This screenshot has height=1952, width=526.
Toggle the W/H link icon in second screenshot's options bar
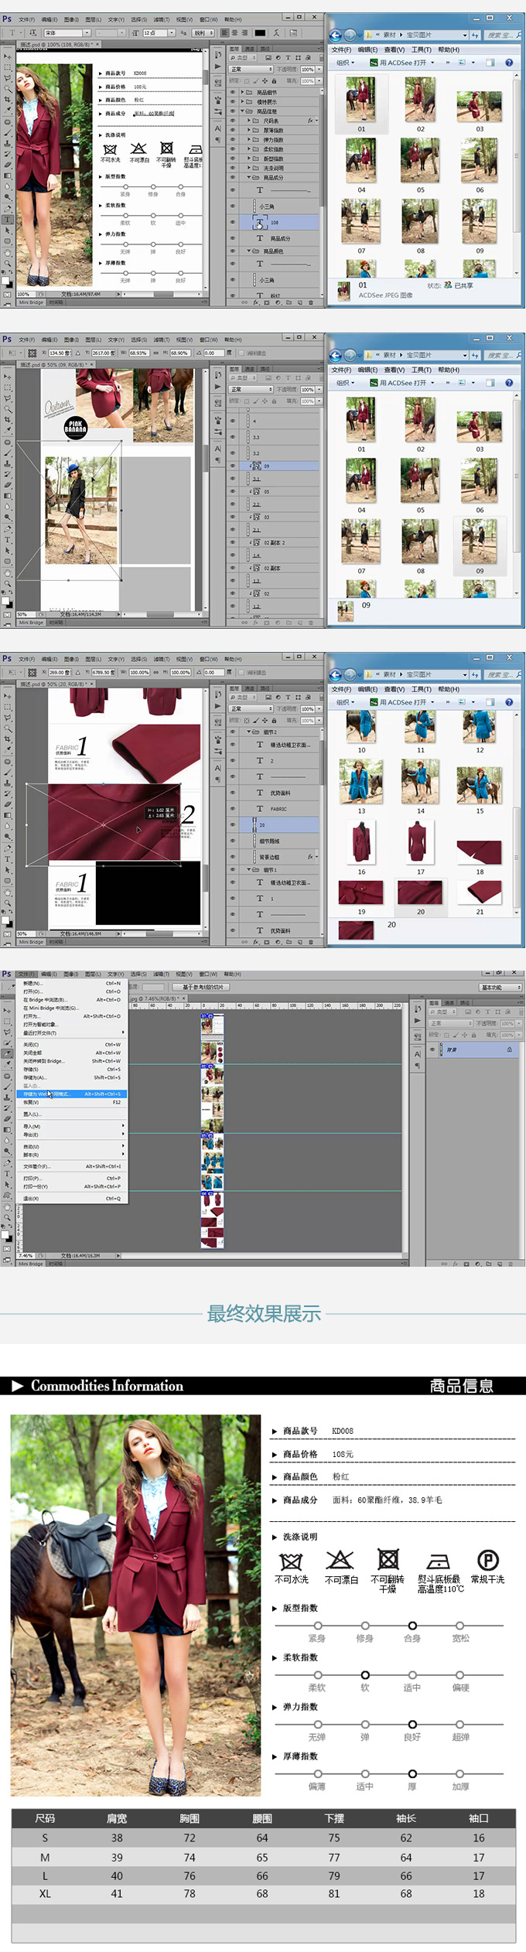[155, 353]
